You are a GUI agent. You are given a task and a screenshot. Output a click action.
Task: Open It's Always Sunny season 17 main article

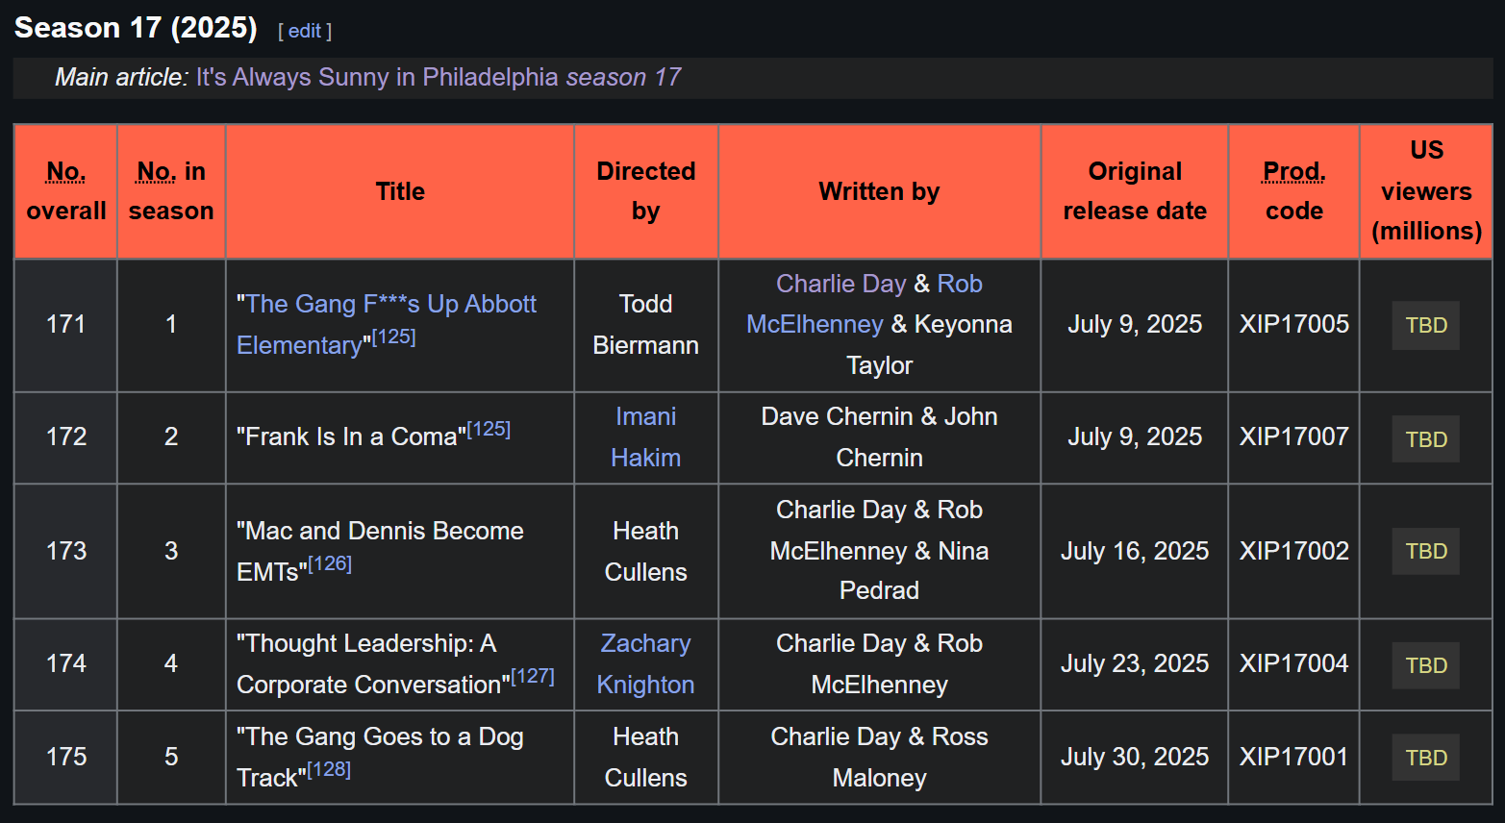tap(439, 77)
